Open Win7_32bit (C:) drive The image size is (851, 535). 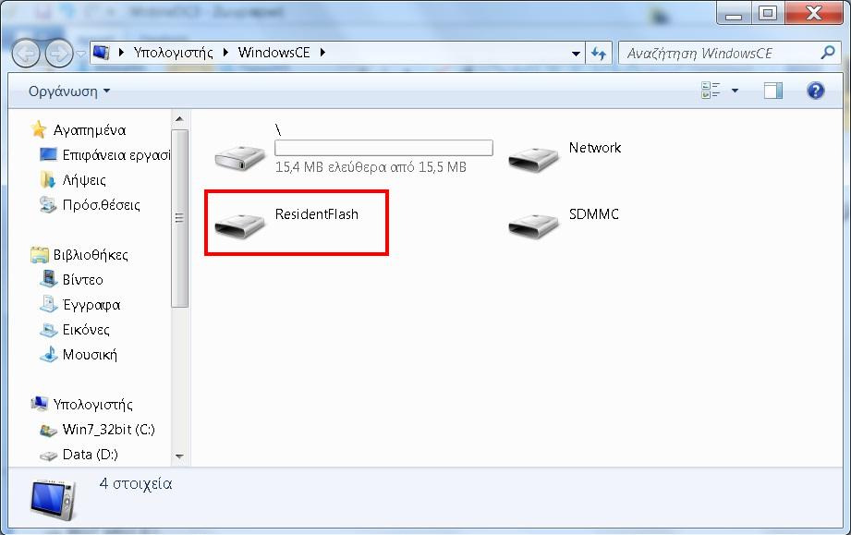click(108, 430)
